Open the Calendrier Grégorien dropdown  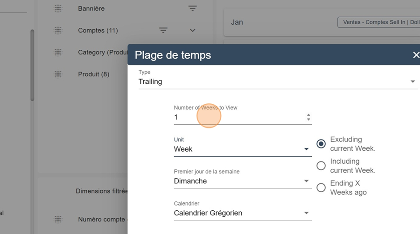pyautogui.click(x=243, y=213)
